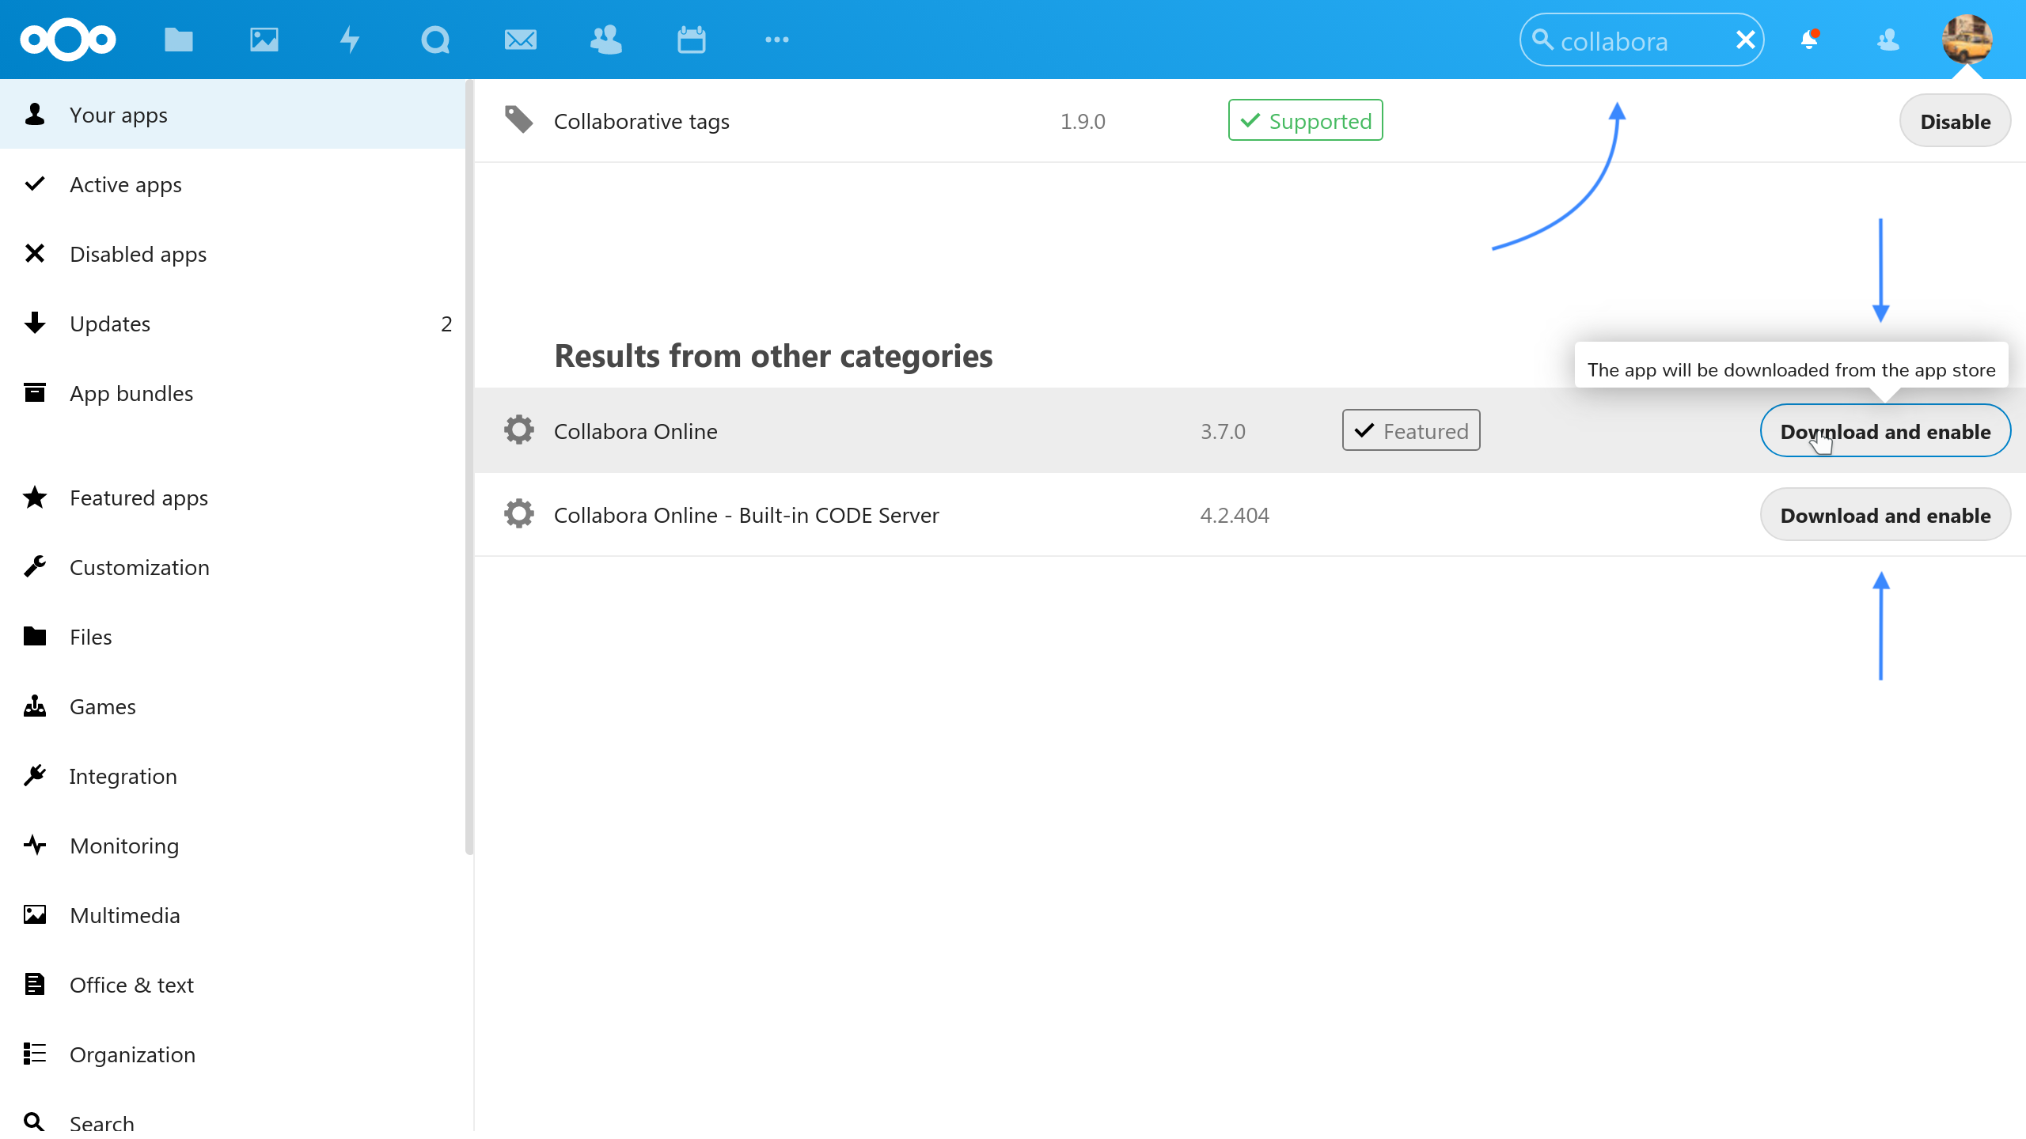Viewport: 2026px width, 1139px height.
Task: Open the Activity feed icon
Action: 348,37
